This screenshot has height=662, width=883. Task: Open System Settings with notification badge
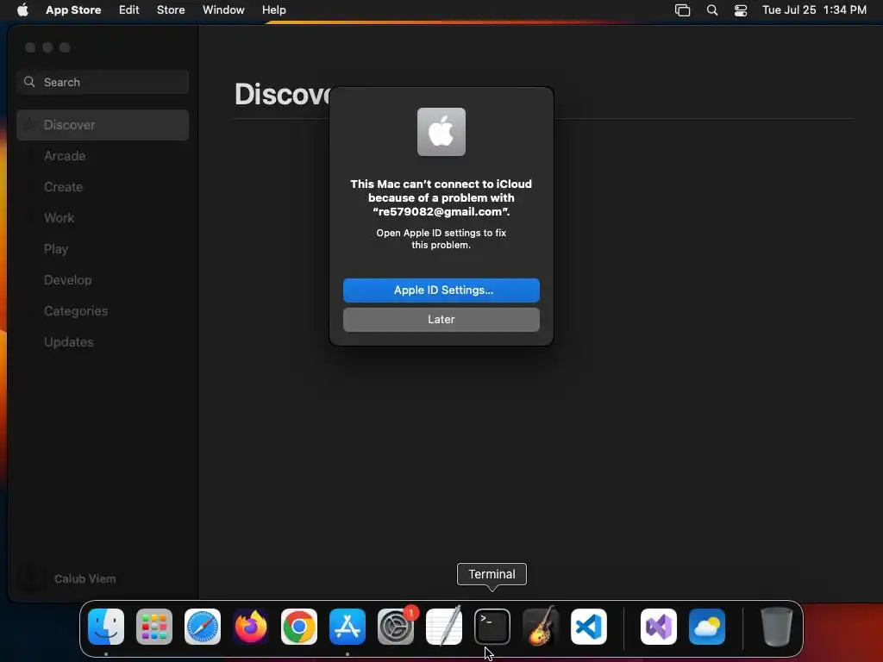[396, 627]
